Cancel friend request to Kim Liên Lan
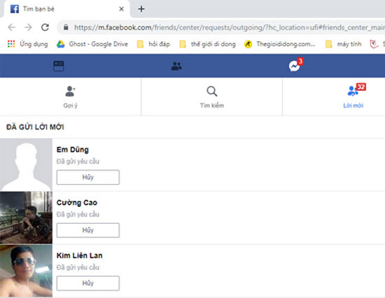 tap(88, 283)
